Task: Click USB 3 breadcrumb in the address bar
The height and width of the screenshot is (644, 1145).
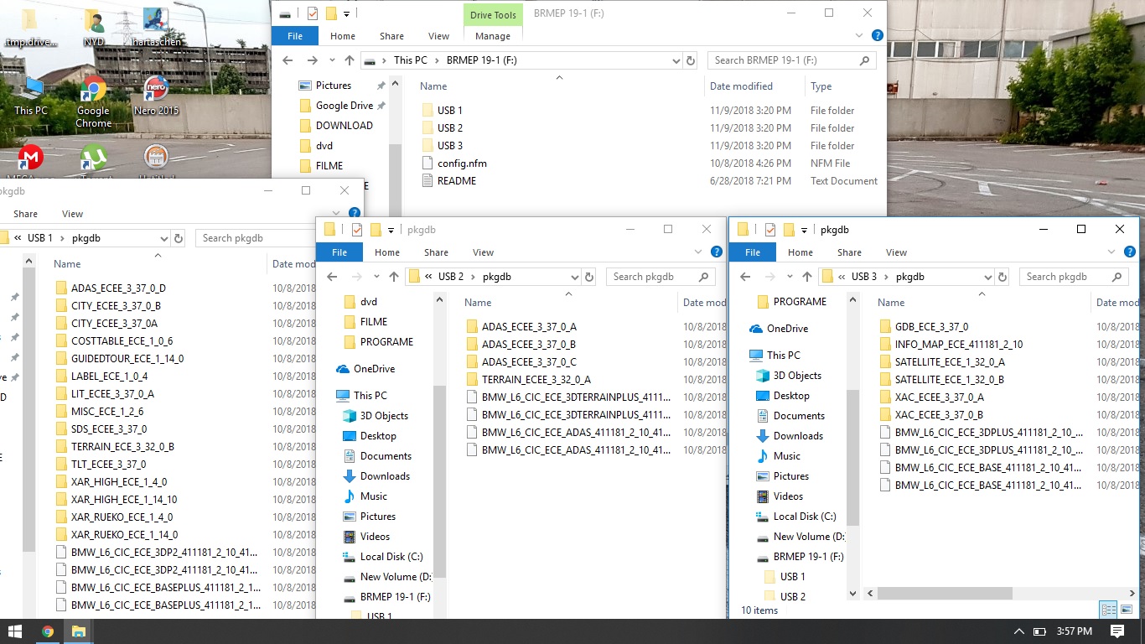Action: coord(864,277)
